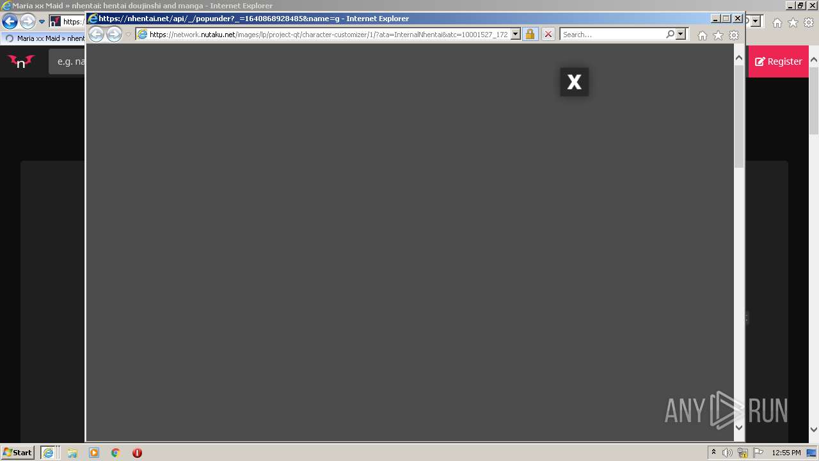Go forward in the popup window

pos(114,34)
